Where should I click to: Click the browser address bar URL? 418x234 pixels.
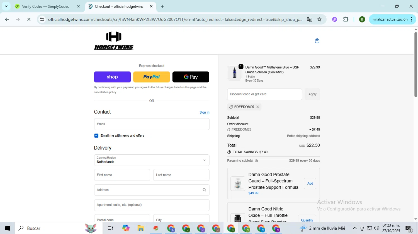175,19
